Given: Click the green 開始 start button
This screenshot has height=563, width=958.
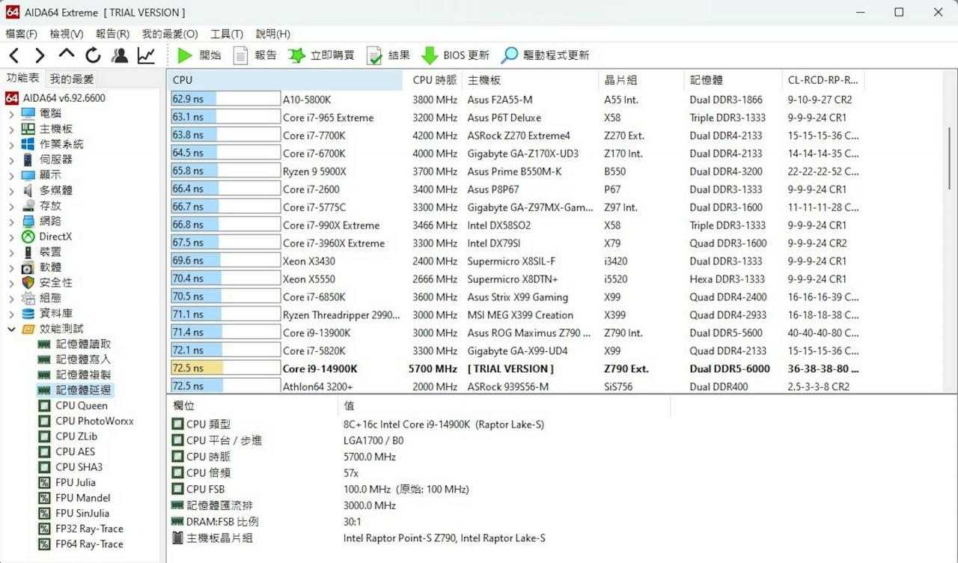Looking at the screenshot, I should [x=199, y=55].
